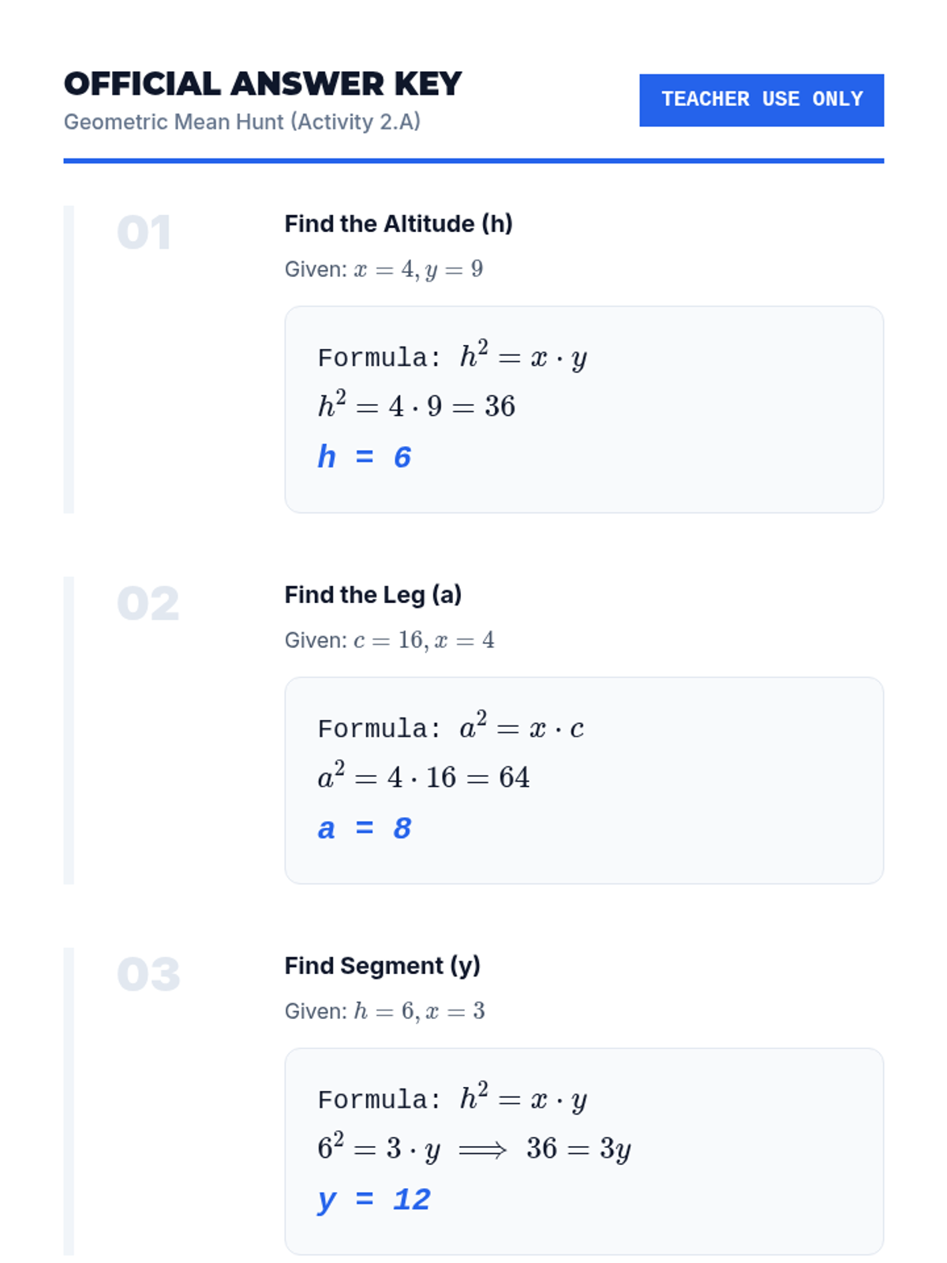Click the "Find the Altitude (h)" heading
This screenshot has height=1263, width=947.
pyautogui.click(x=399, y=224)
